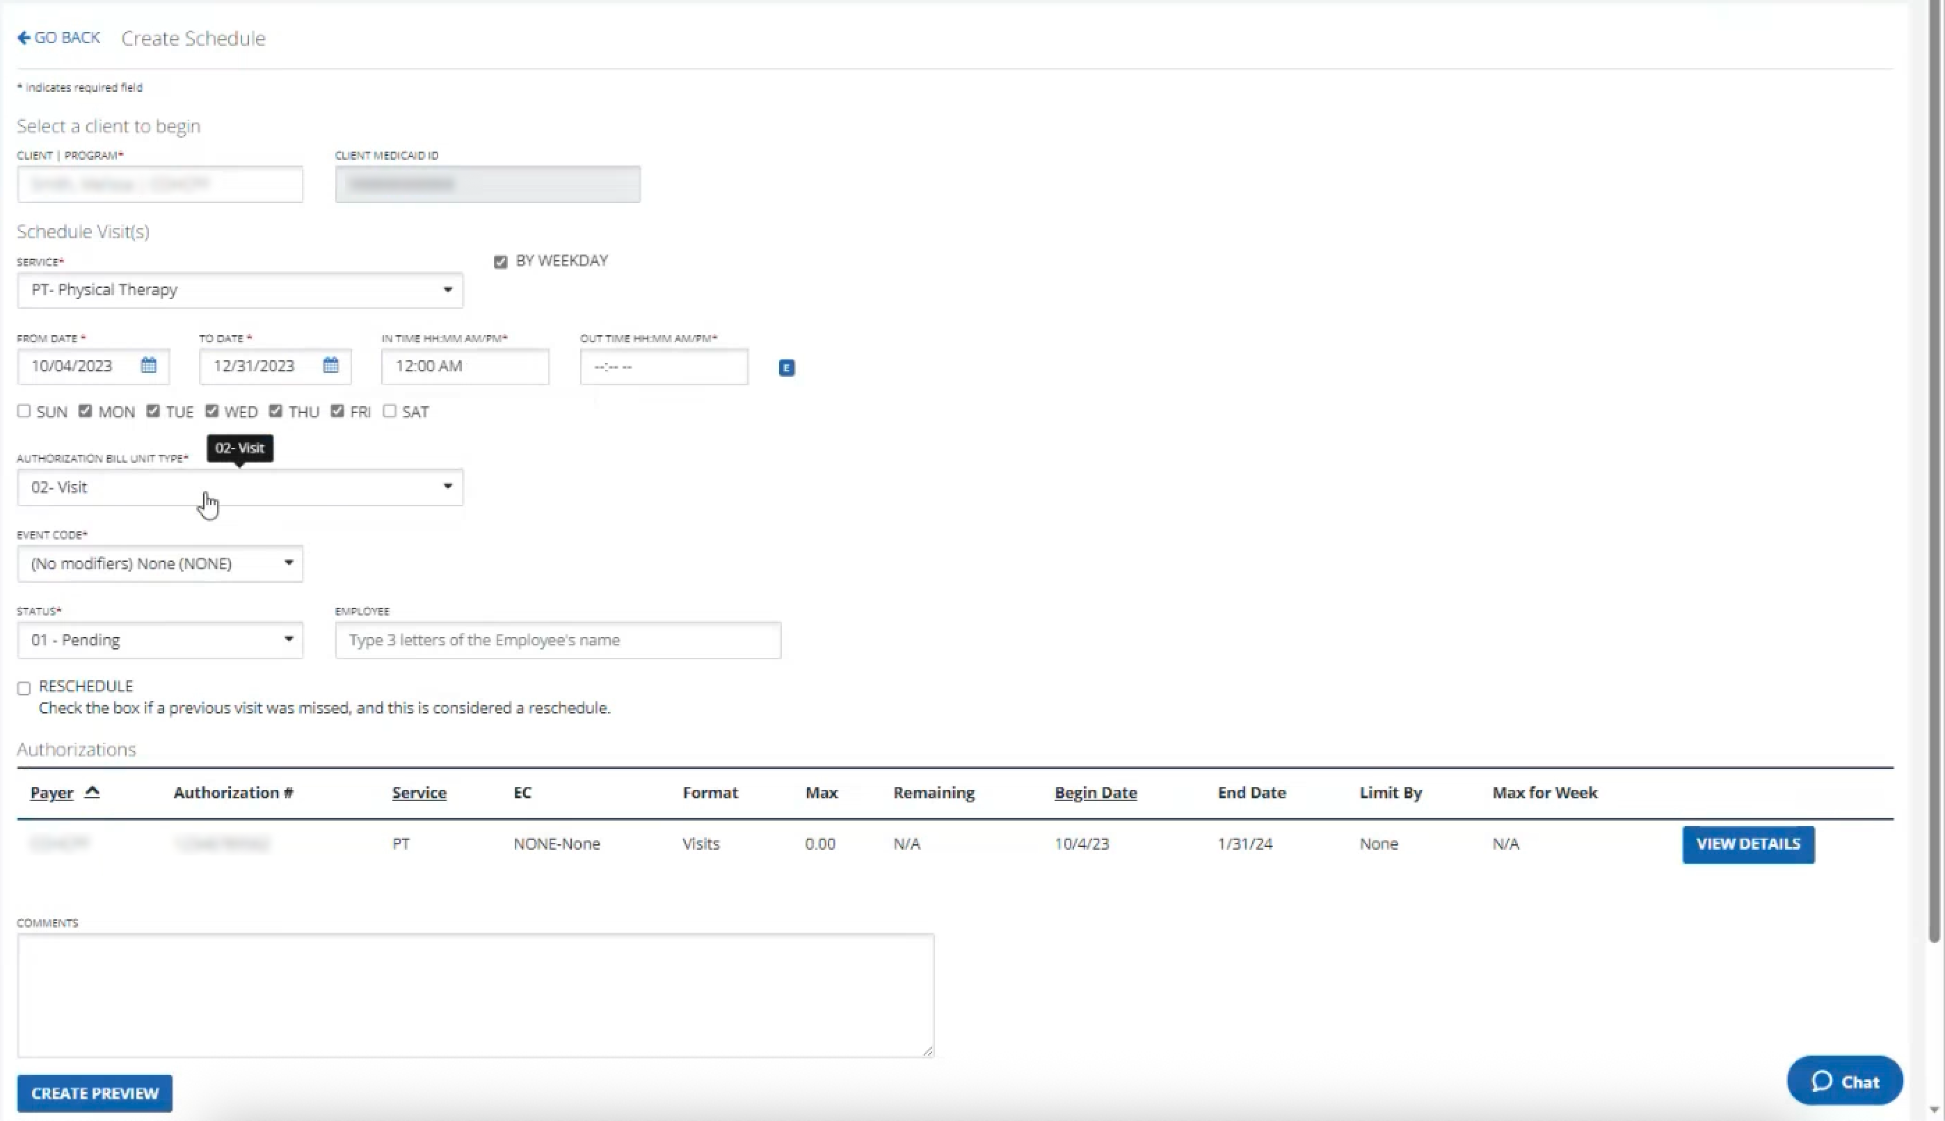Expand the Authorization Bill Unit Type dropdown
This screenshot has height=1121, width=1945.
coord(239,487)
